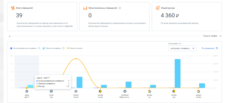Click the google cp channel icon
Viewport: 225px width, 103px height.
pyautogui.click(x=149, y=91)
